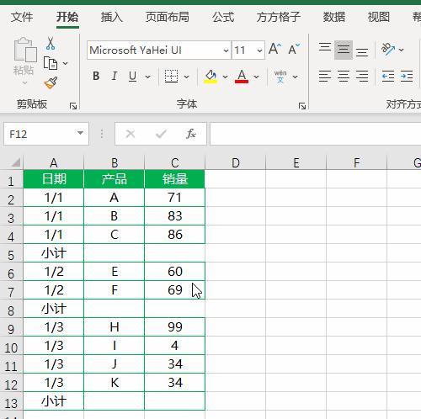The height and width of the screenshot is (419, 421).
Task: Toggle bold formatting
Action: click(x=96, y=76)
